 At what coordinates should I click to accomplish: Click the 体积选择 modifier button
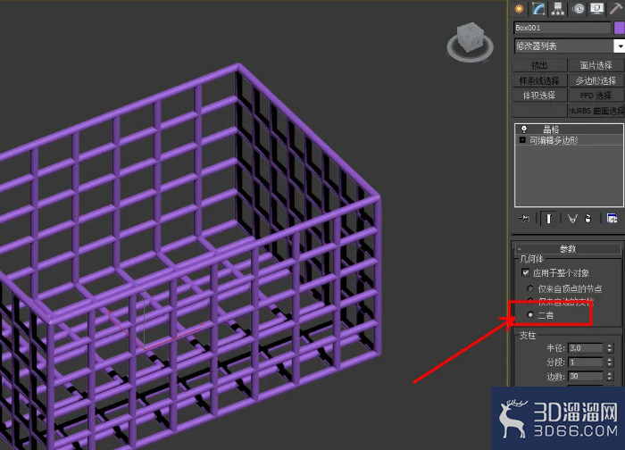[539, 96]
